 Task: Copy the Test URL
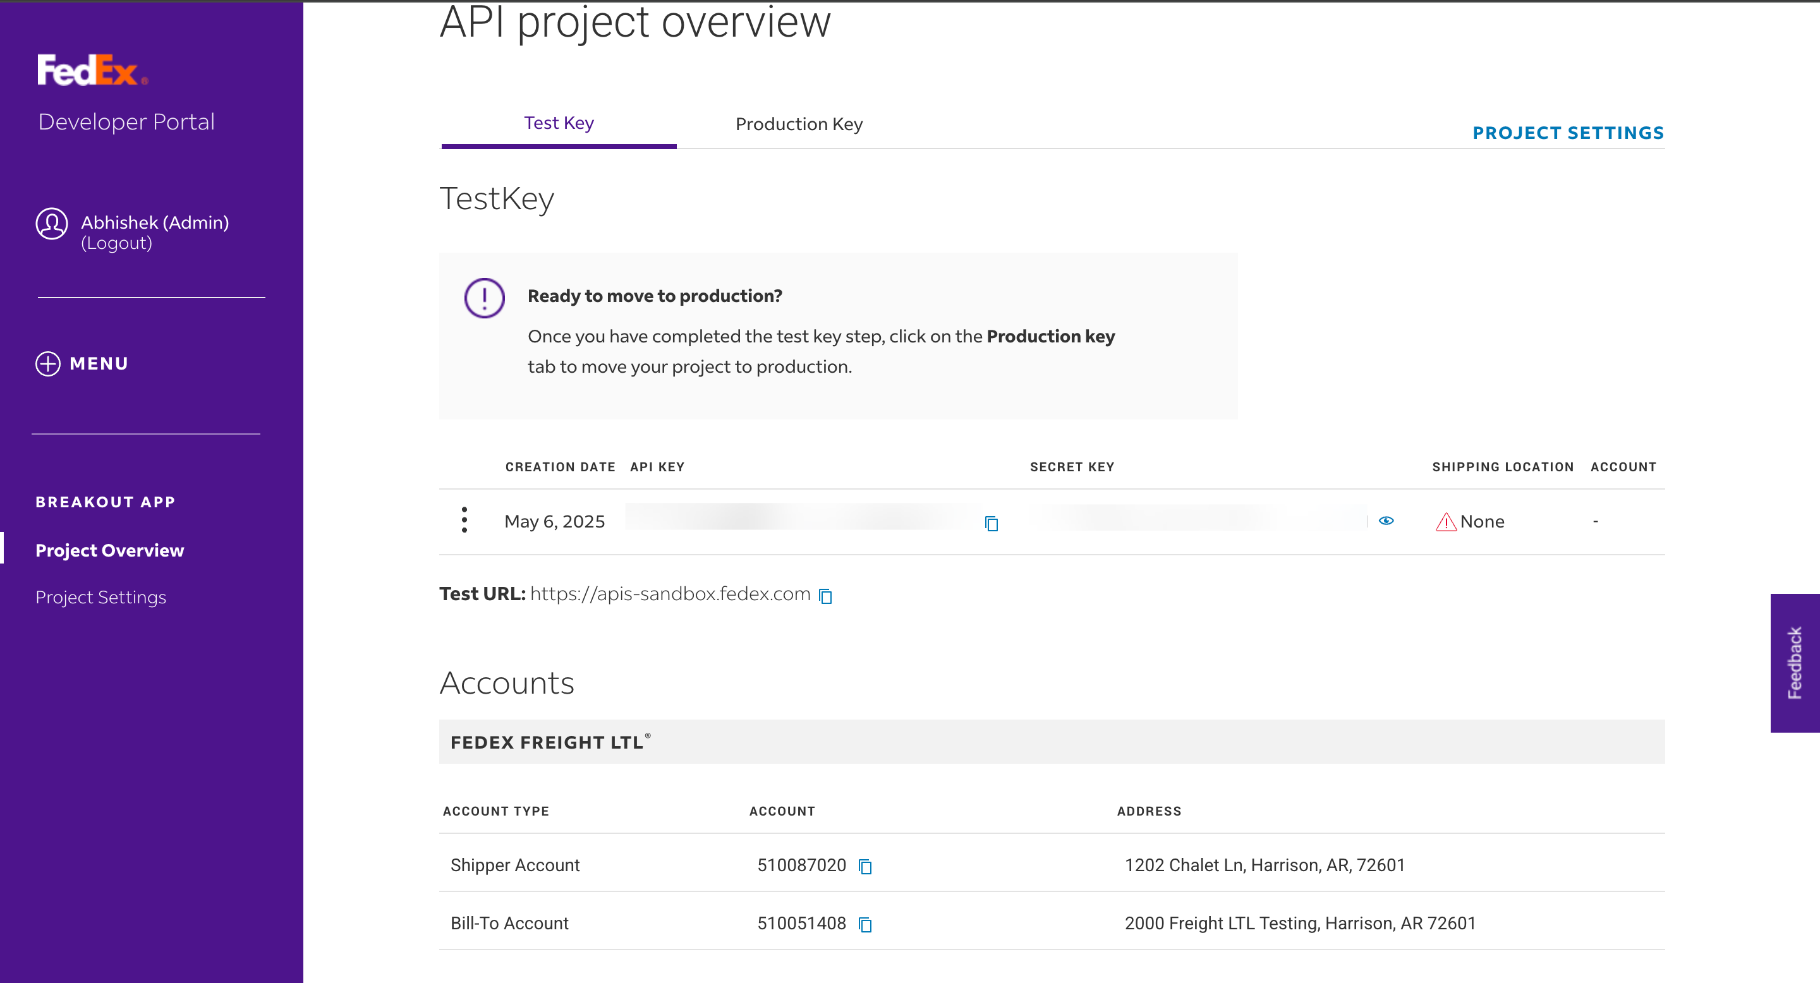pos(825,596)
